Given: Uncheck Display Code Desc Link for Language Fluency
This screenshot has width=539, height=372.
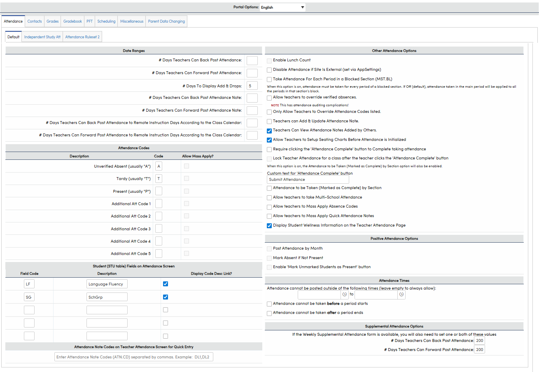Looking at the screenshot, I should [166, 284].
